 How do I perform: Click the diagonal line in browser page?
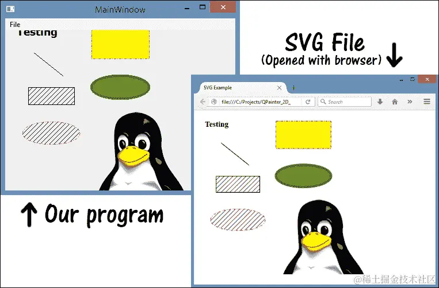click(x=235, y=154)
